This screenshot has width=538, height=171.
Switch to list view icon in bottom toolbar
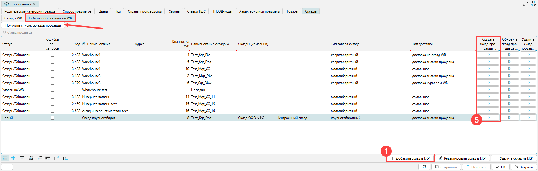pos(5,158)
